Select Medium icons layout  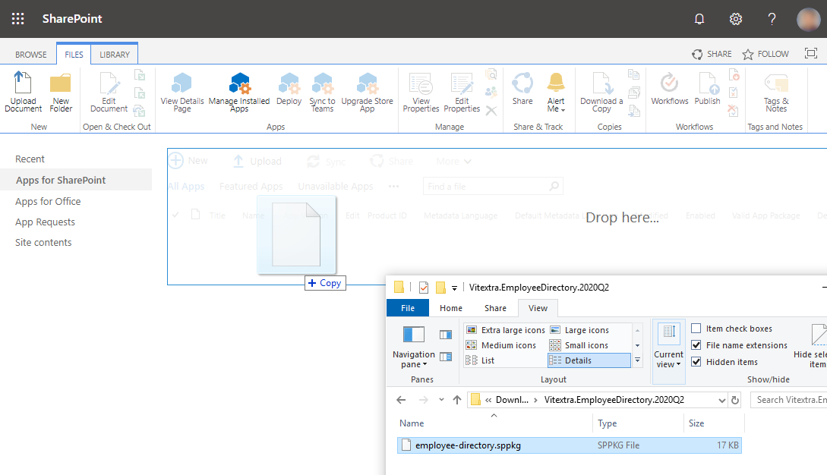[x=501, y=345]
